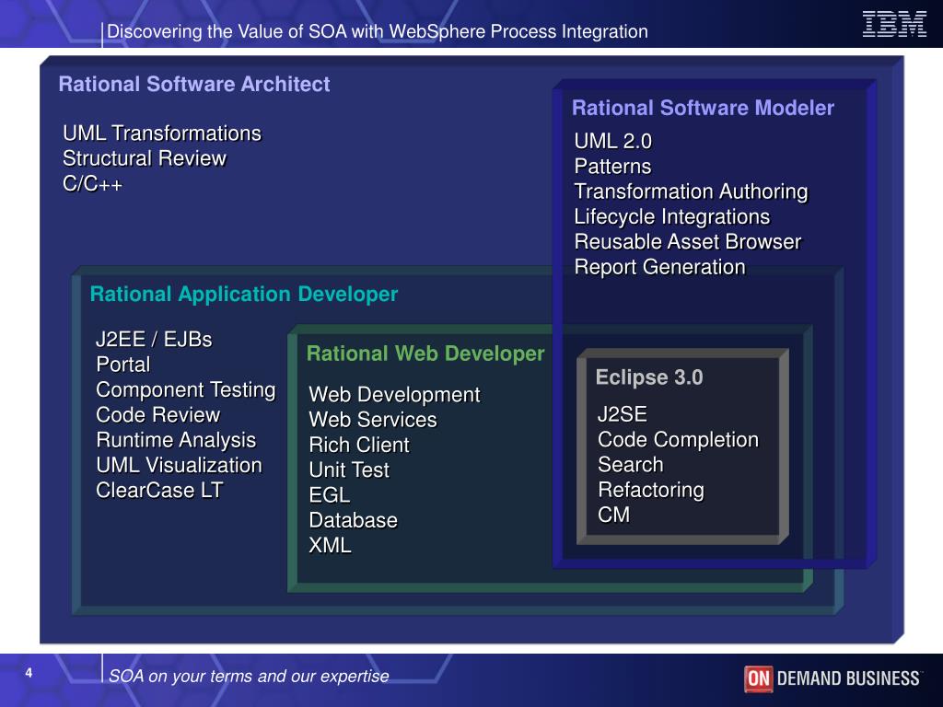The image size is (943, 707).
Task: Click 'UML 2.0' in Software Modeler
Action: pyautogui.click(x=612, y=141)
